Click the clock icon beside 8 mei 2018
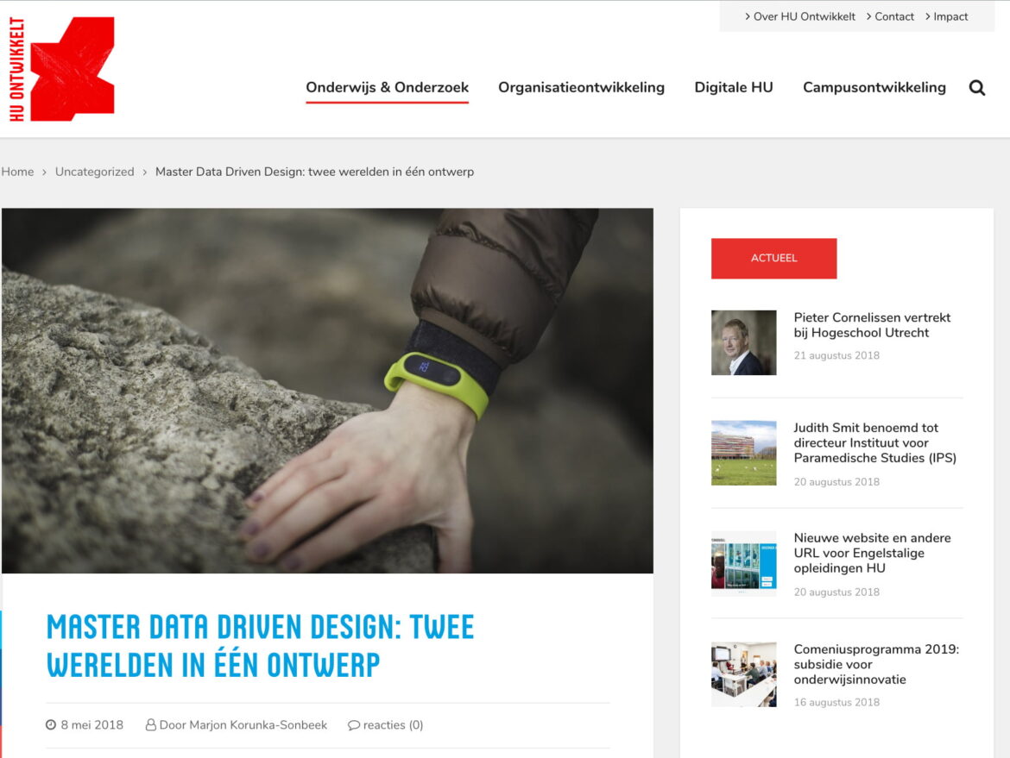The height and width of the screenshot is (758, 1010). (51, 725)
